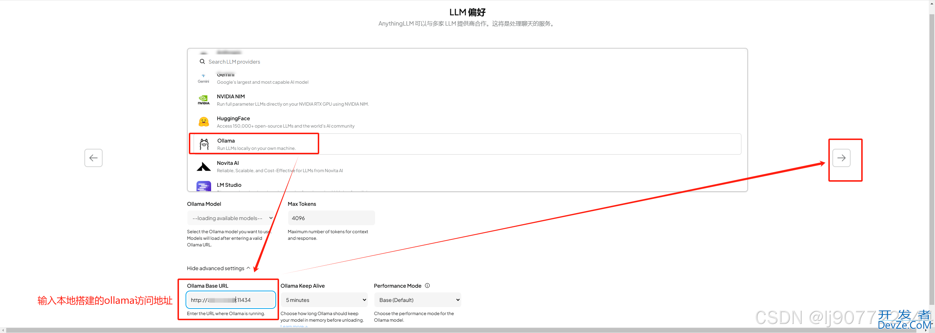Click the 'Ollama Model' label
Screen dimensions: 935x333
[204, 204]
